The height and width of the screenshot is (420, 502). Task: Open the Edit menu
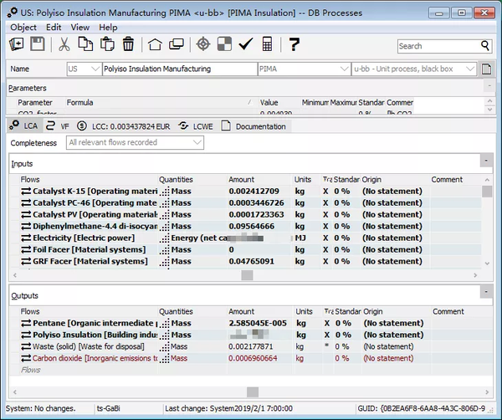point(54,28)
